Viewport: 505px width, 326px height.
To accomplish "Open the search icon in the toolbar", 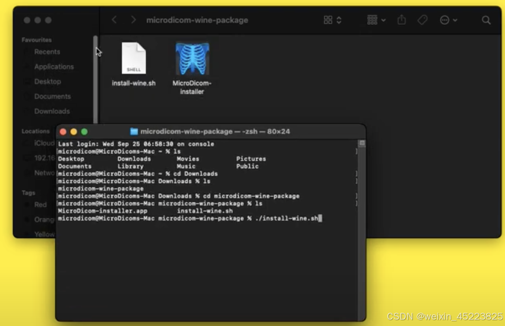I will coord(484,20).
